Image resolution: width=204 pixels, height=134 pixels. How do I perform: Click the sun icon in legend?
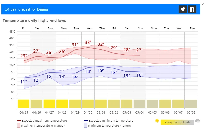157,121
